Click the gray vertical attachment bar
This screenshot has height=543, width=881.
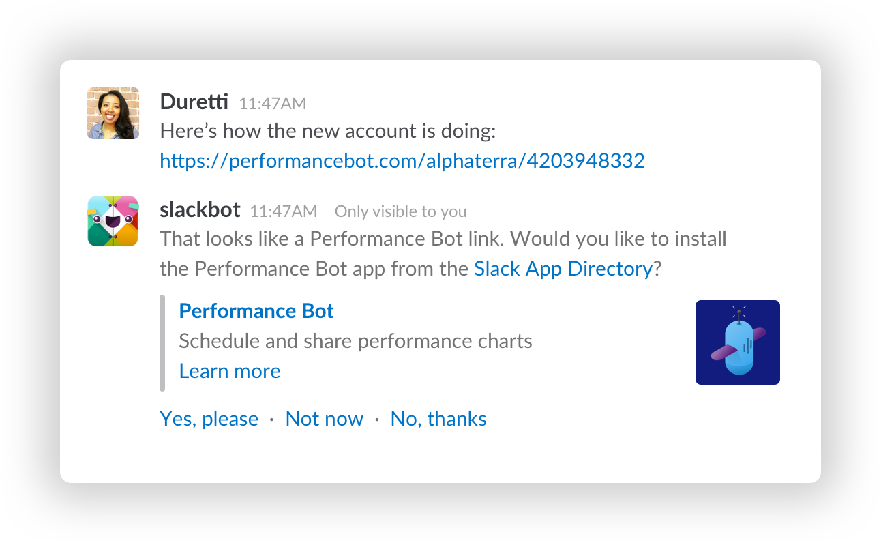coord(162,343)
